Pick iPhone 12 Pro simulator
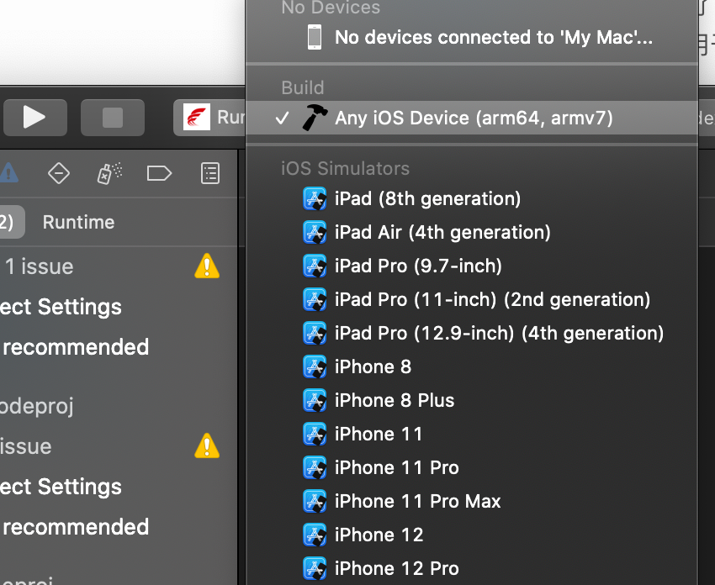The height and width of the screenshot is (585, 715). click(396, 569)
